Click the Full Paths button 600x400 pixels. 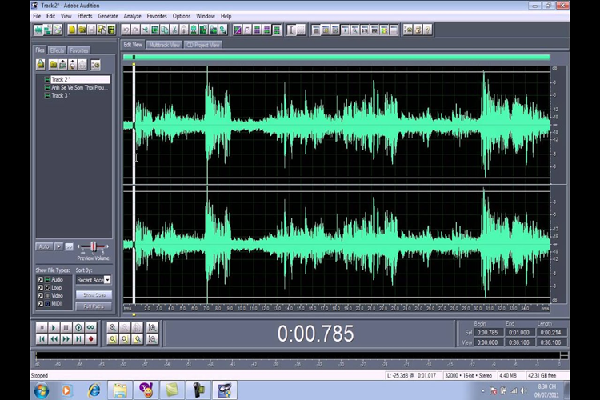(x=94, y=306)
